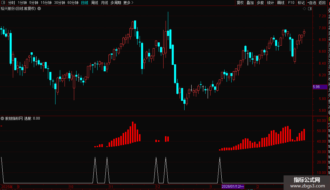Open the 画线 drawing tools

(x=281, y=3)
